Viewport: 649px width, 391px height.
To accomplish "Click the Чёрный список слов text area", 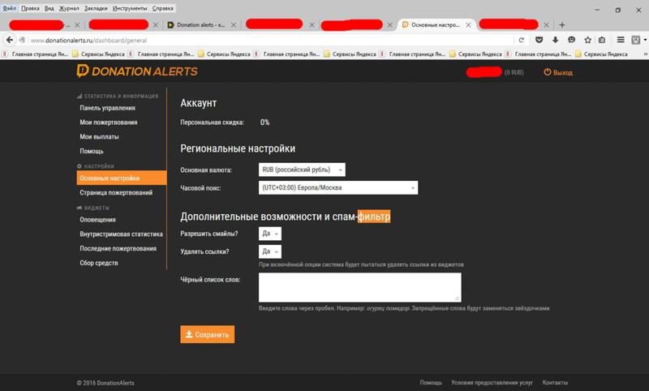I will (359, 287).
